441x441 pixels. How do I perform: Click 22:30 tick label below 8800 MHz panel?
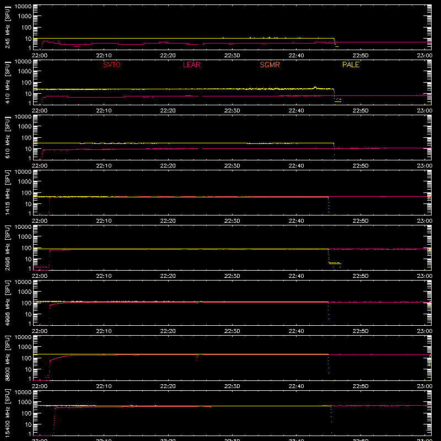(x=232, y=386)
